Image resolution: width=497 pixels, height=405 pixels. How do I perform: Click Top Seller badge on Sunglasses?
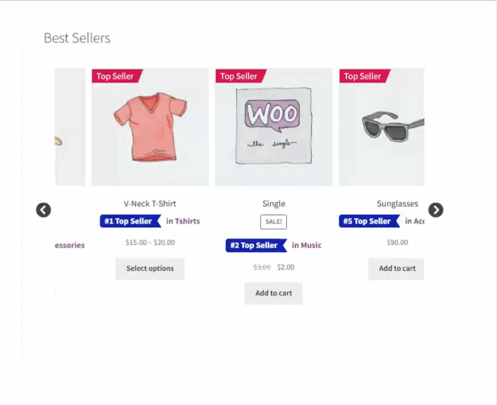tap(363, 76)
